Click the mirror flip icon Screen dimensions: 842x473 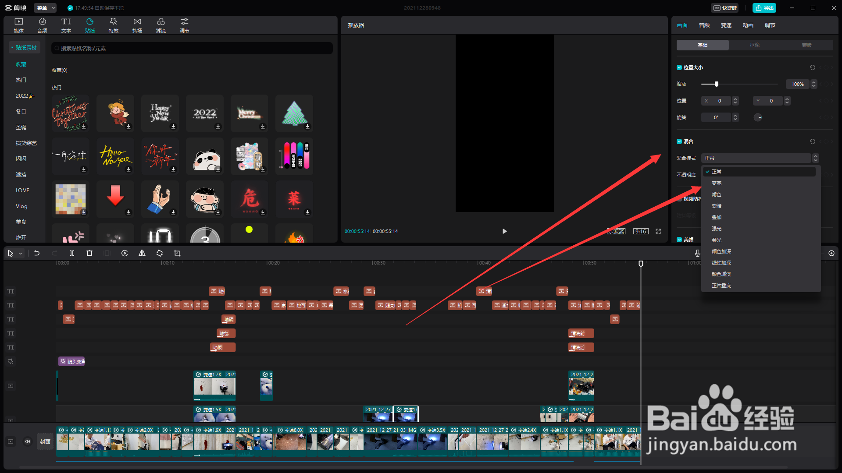point(142,253)
